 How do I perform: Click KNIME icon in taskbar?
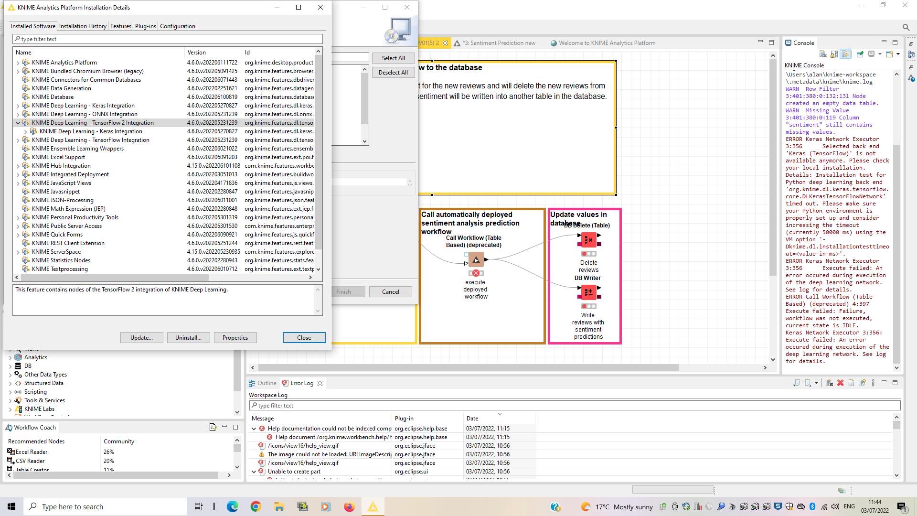pyautogui.click(x=373, y=506)
